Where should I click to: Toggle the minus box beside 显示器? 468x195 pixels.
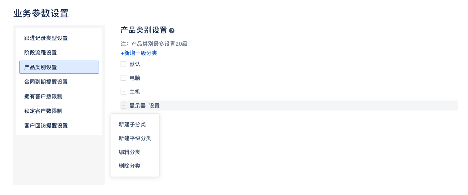point(123,106)
